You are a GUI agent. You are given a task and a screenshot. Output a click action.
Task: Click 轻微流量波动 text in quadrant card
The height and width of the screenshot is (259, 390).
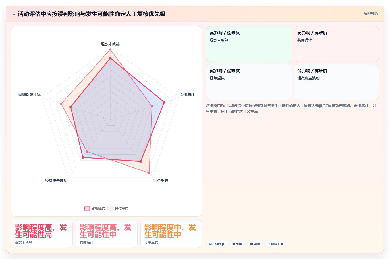[x=308, y=78]
